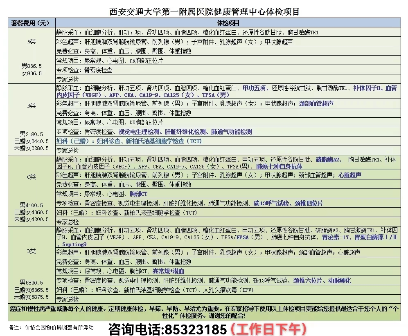Click the blue 视觉电生理检测 text
408x336 pixels.
point(139,132)
